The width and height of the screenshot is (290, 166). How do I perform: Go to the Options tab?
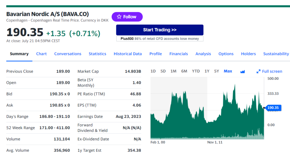click(226, 54)
